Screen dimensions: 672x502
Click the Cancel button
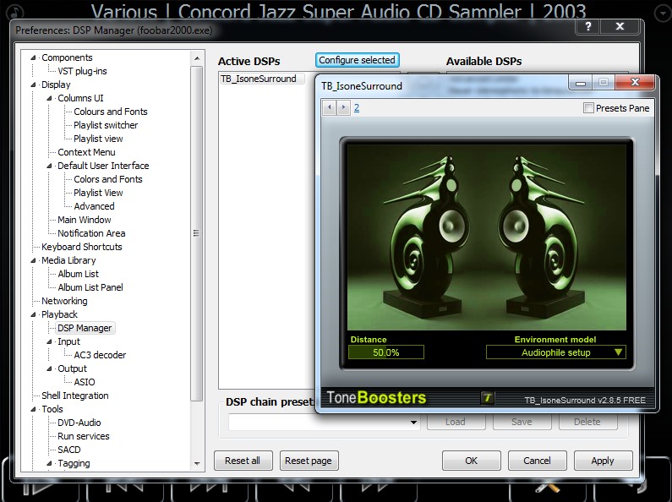coord(537,461)
